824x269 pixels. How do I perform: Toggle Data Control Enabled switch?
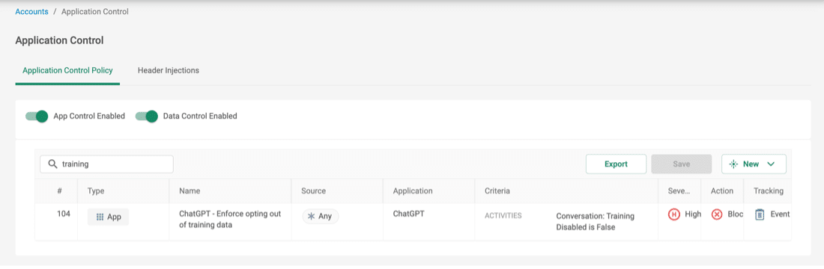click(147, 117)
